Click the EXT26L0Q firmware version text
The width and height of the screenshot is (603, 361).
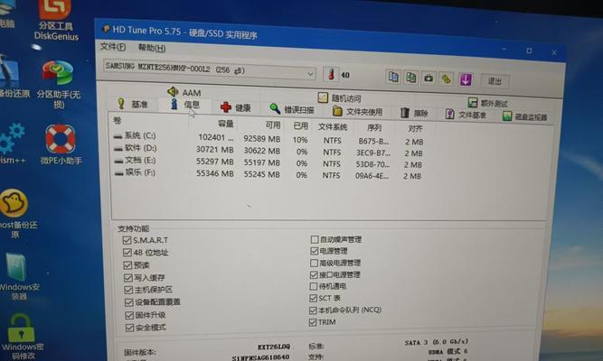274,347
